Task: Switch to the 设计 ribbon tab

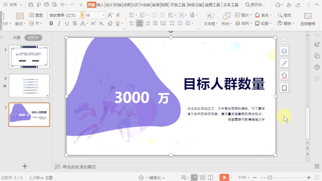Action: pyautogui.click(x=109, y=5)
